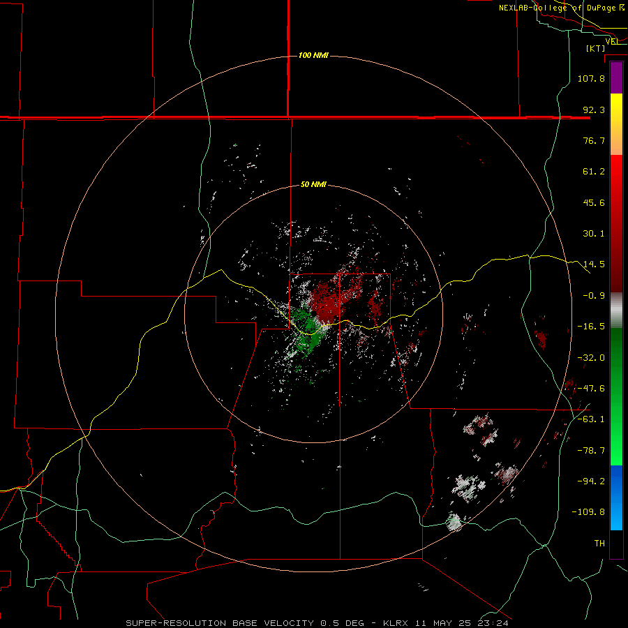Pick the green segment of velocity color bar
Screen dimensions: 628x628
pyautogui.click(x=616, y=396)
